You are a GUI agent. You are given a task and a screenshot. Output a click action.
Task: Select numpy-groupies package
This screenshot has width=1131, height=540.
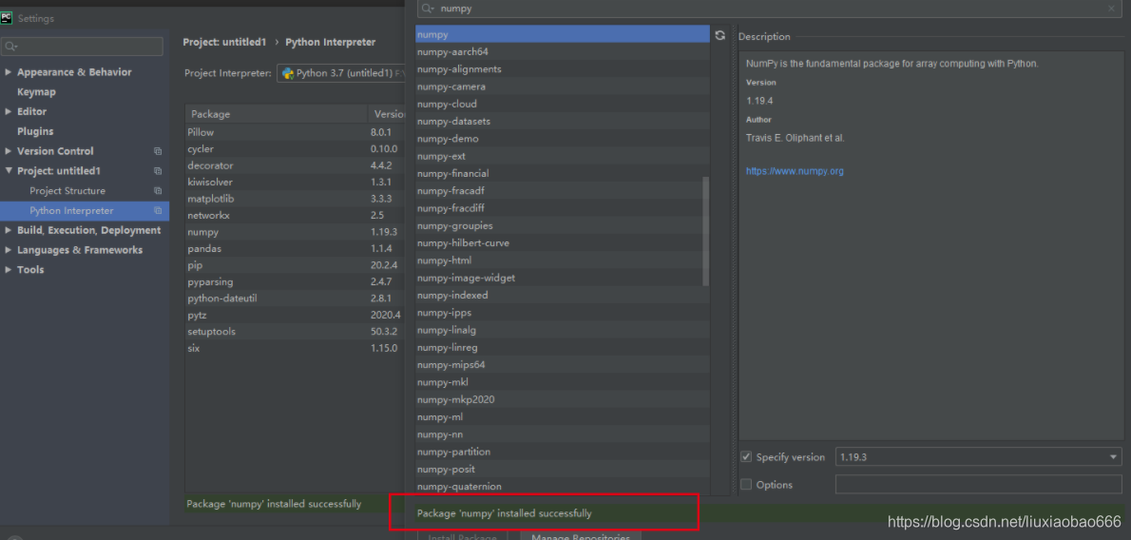click(562, 226)
